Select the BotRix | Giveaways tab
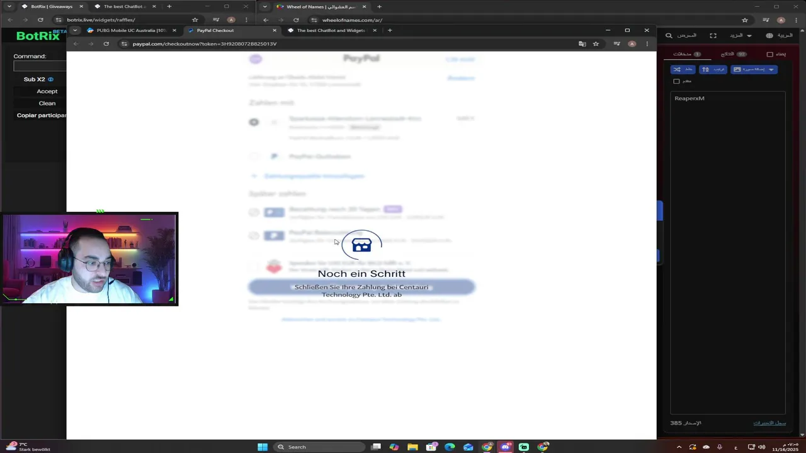The width and height of the screenshot is (806, 453). [x=52, y=6]
